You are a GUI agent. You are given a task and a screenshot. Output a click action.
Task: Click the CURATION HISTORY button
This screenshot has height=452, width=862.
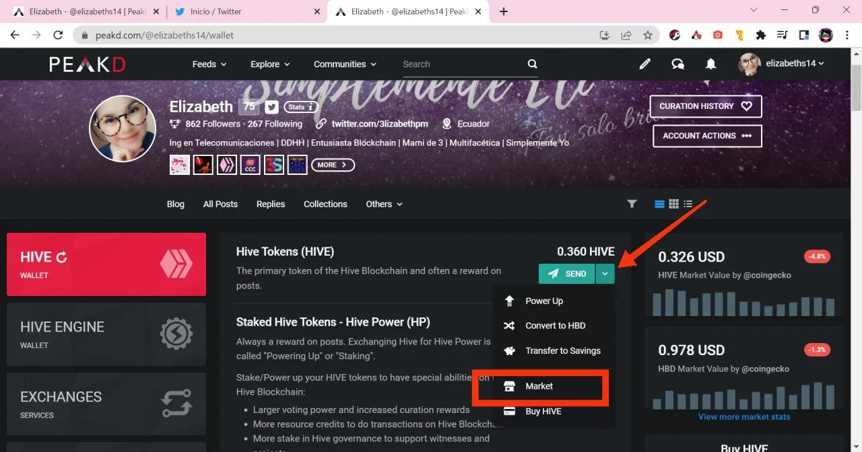point(706,106)
